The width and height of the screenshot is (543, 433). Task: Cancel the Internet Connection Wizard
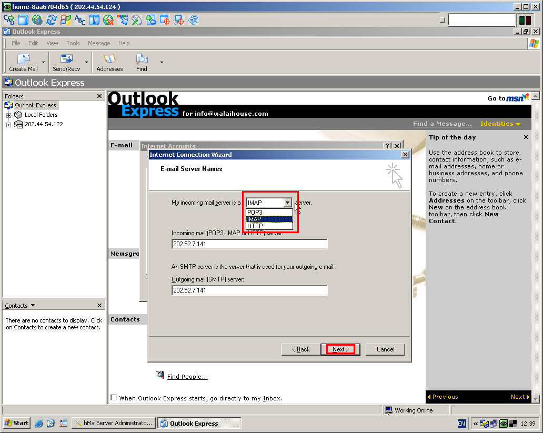(x=386, y=349)
